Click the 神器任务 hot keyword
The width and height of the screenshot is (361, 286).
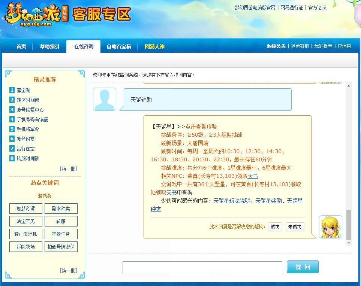[x=61, y=234]
